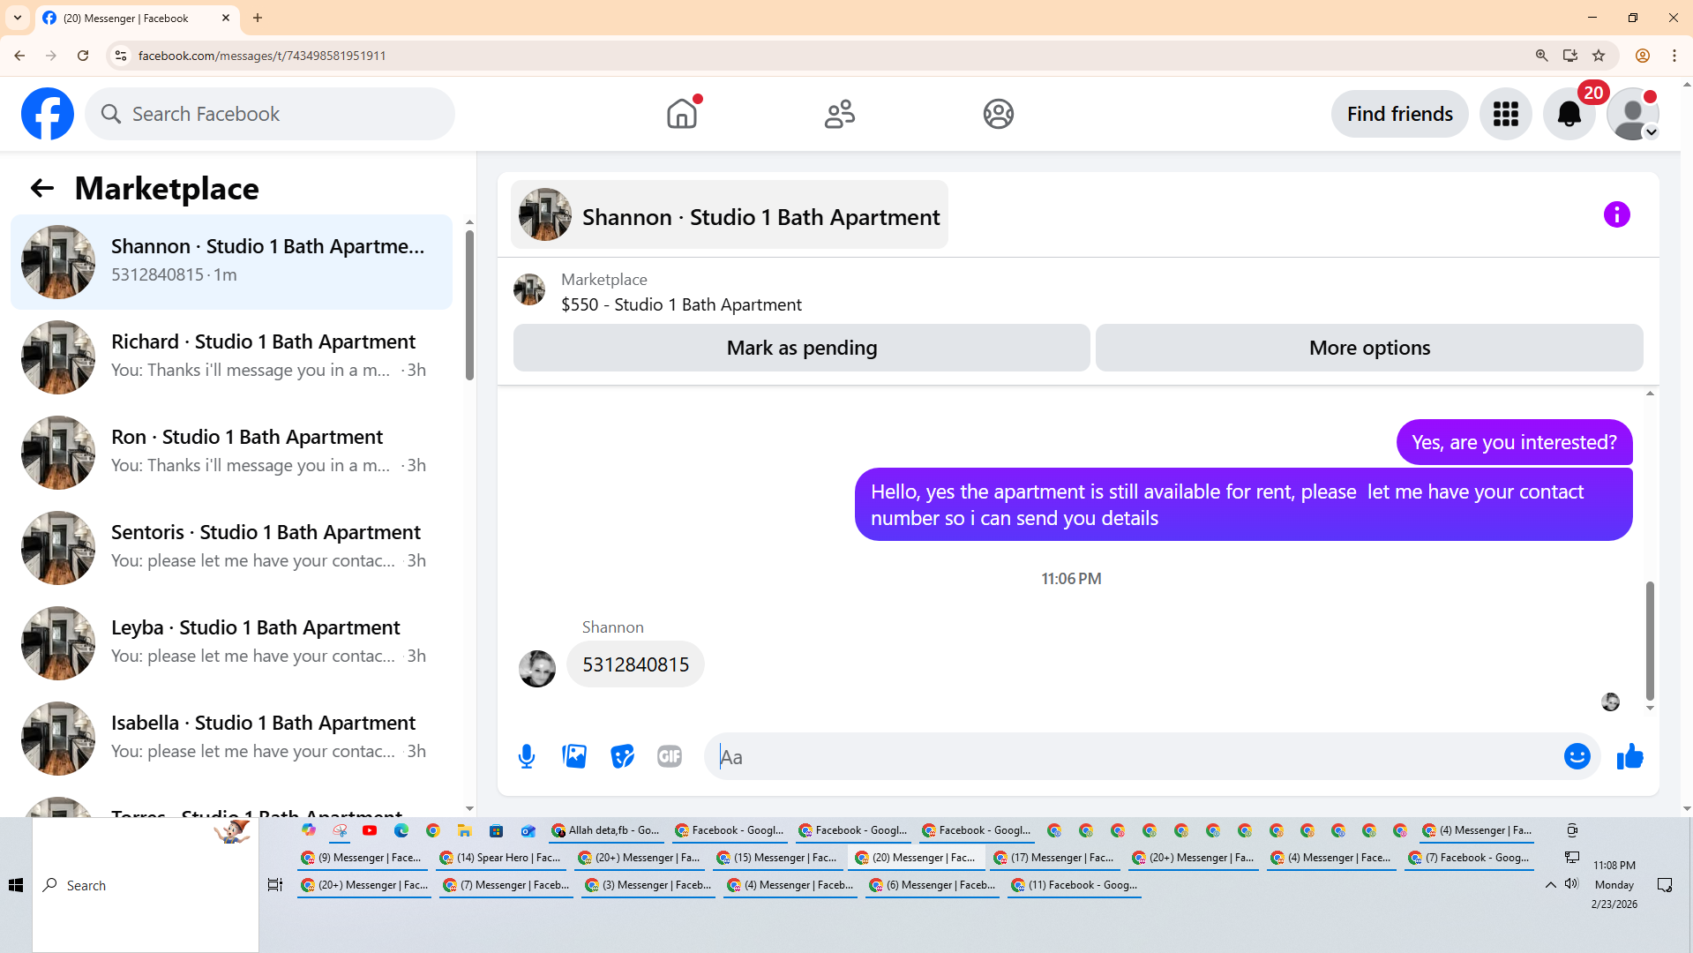1693x953 pixels.
Task: Click the Windows taskbar Search box
Action: pos(146,885)
